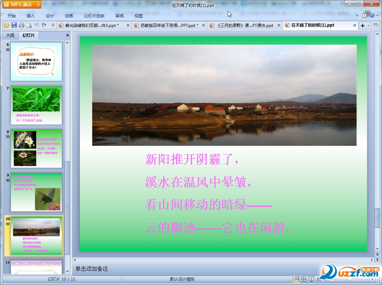Go to next slide with double down arrow
Screen dimensions: 382x285
point(377,259)
